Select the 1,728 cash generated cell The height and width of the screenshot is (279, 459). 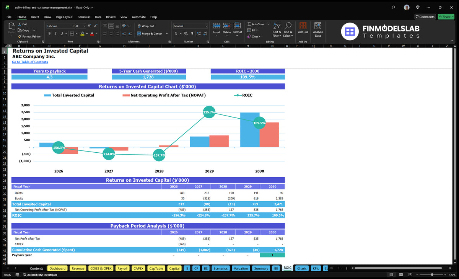[x=148, y=77]
